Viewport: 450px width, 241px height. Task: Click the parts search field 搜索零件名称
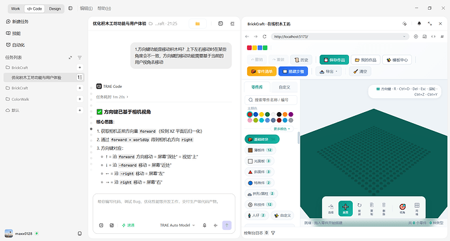pyautogui.click(x=271, y=100)
